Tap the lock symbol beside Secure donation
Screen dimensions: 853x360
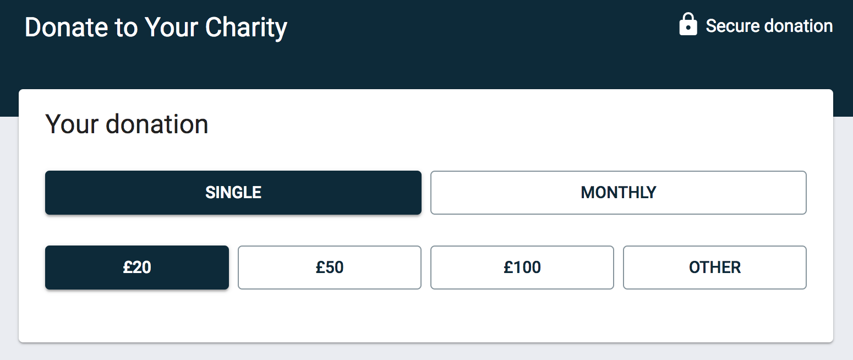point(688,25)
